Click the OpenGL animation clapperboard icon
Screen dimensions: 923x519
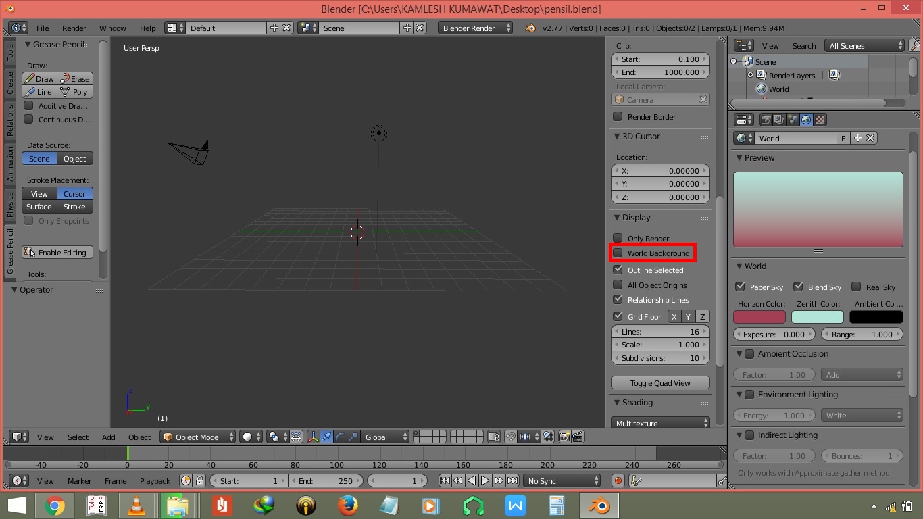[578, 437]
